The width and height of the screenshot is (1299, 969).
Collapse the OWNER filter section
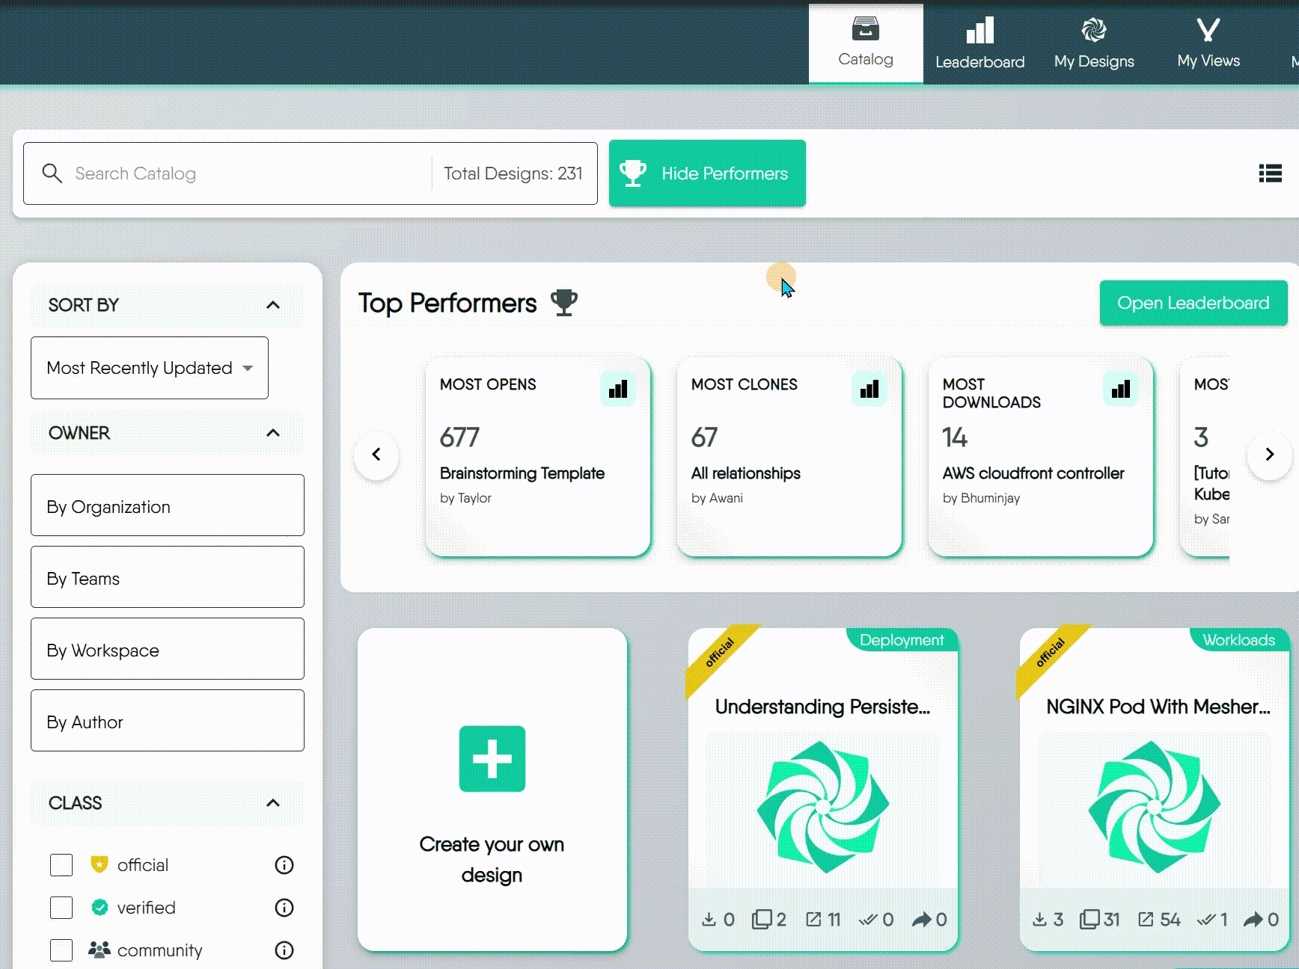click(x=273, y=433)
